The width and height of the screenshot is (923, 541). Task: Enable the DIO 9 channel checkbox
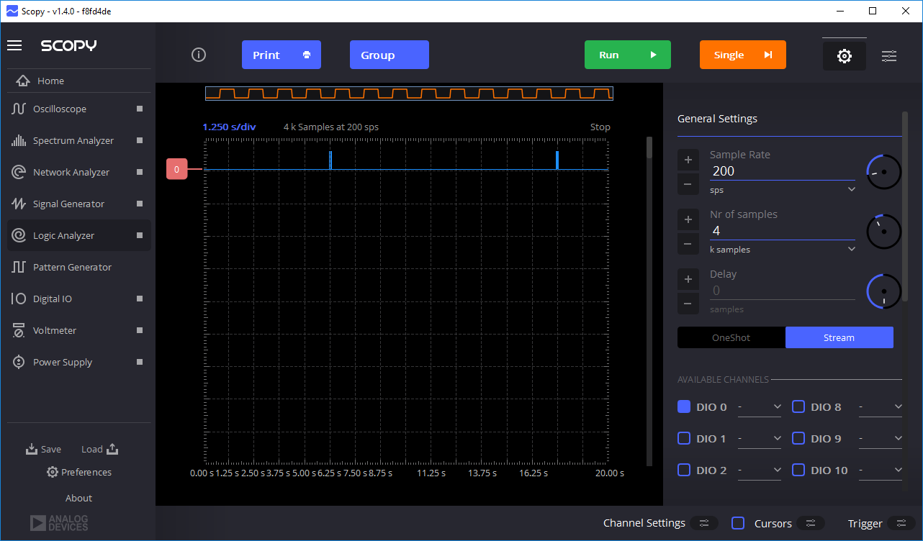[x=798, y=438]
